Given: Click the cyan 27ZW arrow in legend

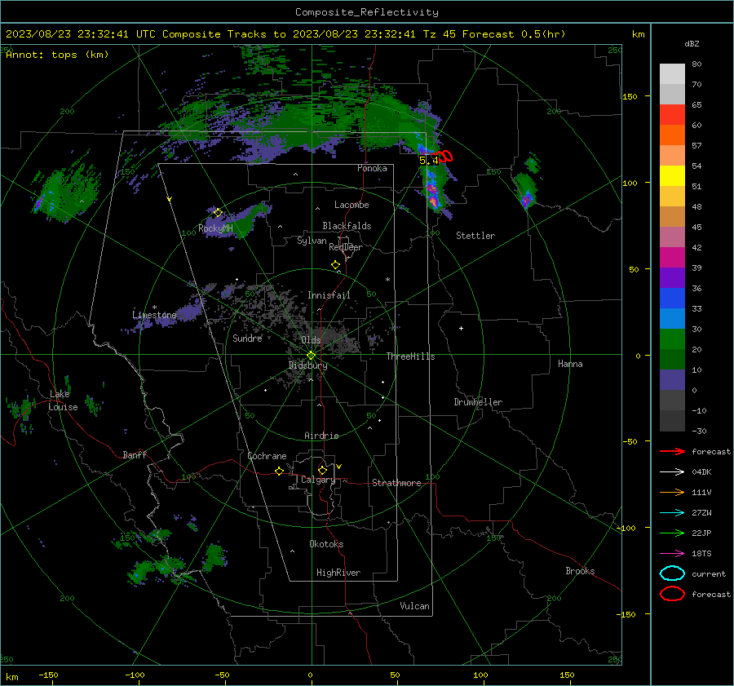Looking at the screenshot, I should coord(672,513).
